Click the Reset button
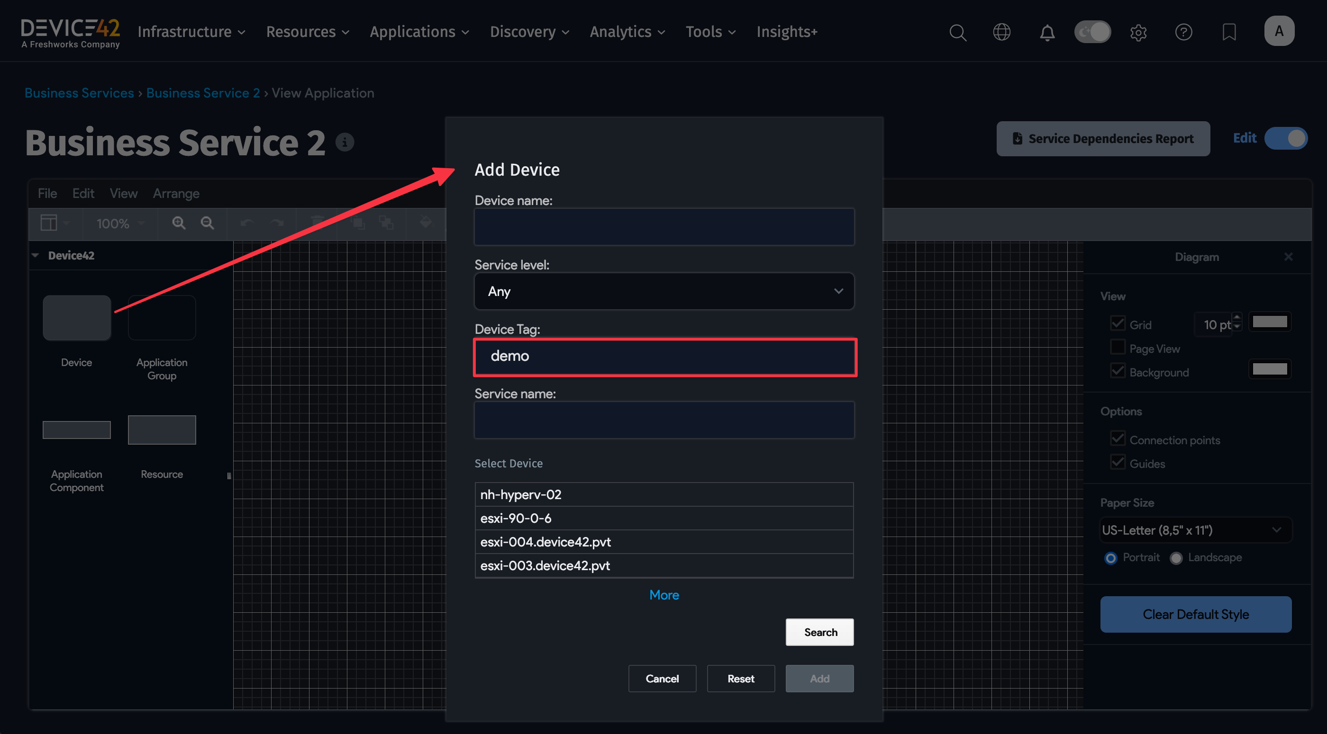This screenshot has height=734, width=1327. (x=741, y=679)
